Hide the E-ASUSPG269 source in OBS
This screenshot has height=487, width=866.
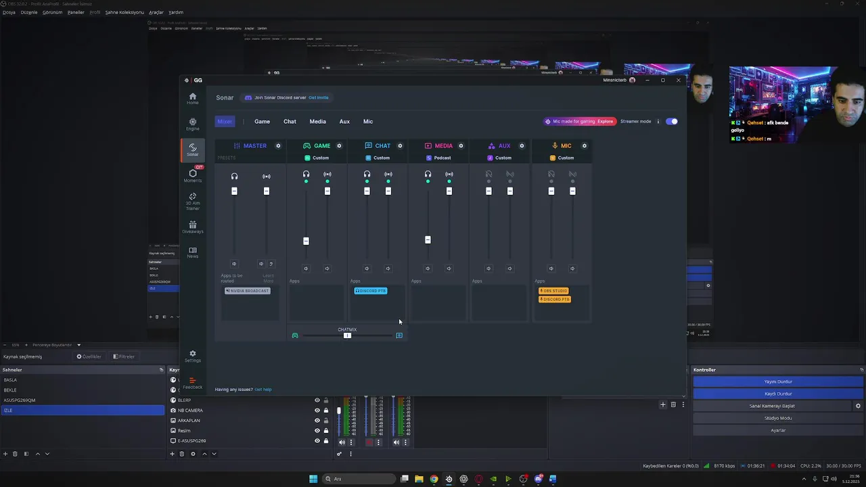[317, 441]
